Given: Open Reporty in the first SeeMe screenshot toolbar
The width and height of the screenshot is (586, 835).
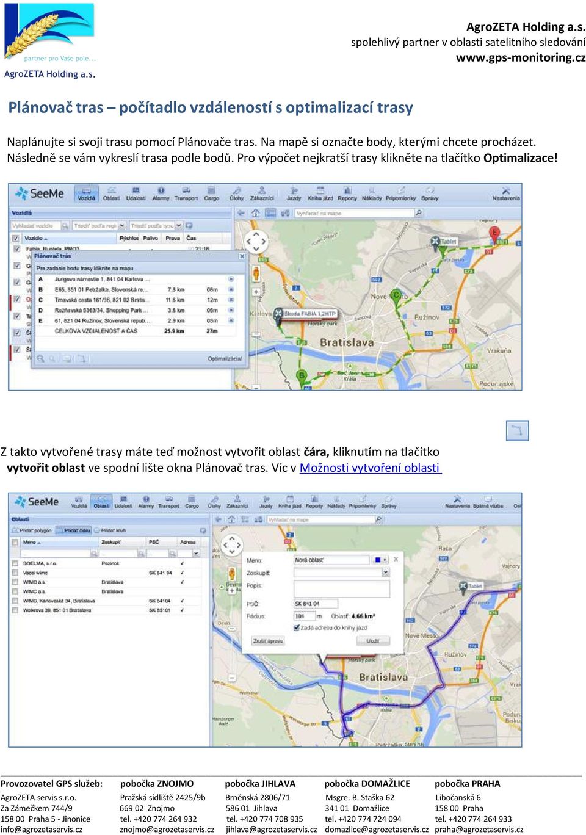Looking at the screenshot, I should pos(347,194).
